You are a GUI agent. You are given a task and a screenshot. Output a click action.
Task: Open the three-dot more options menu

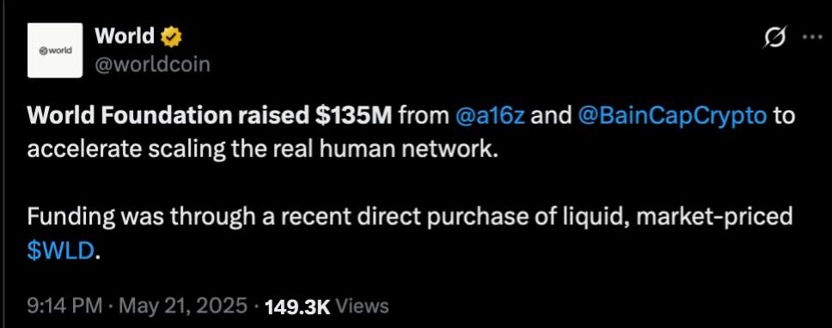(812, 37)
